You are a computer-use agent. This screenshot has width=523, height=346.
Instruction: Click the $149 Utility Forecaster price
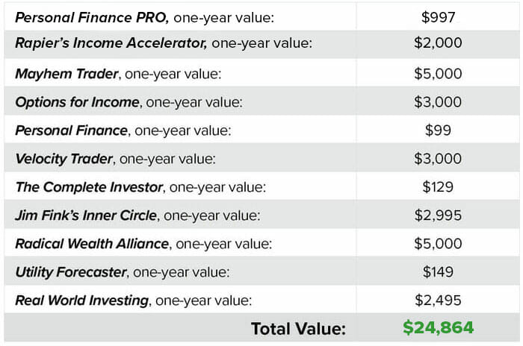438,272
